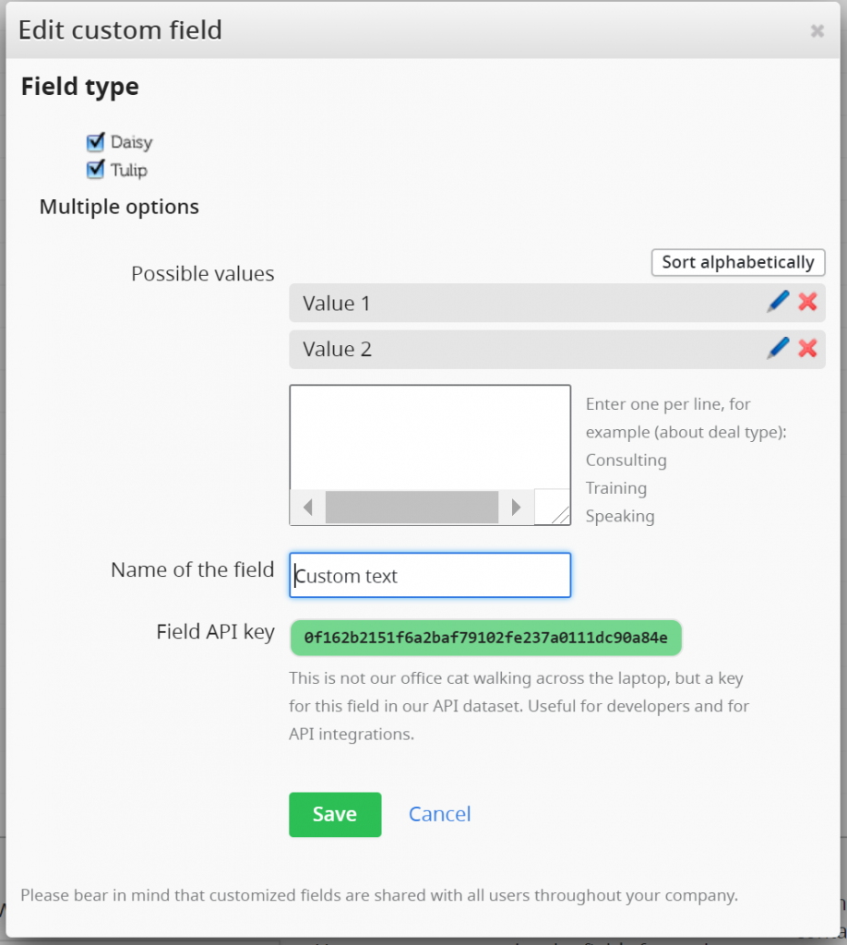Save the custom field
847x945 pixels.
pyautogui.click(x=334, y=814)
